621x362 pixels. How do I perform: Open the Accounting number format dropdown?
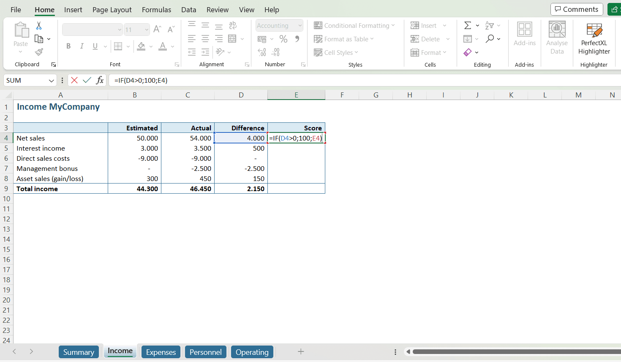point(300,26)
